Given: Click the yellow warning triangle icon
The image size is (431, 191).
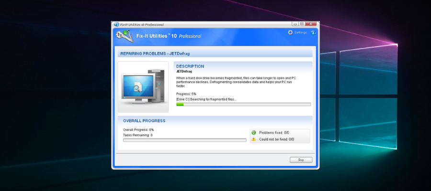Looking at the screenshot, I should pos(254,139).
